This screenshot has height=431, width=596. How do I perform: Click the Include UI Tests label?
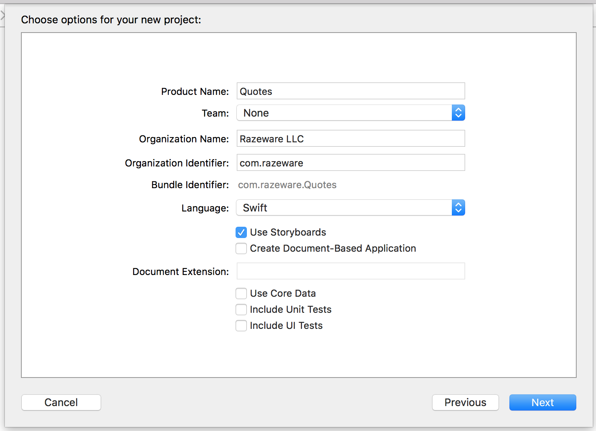tap(286, 326)
